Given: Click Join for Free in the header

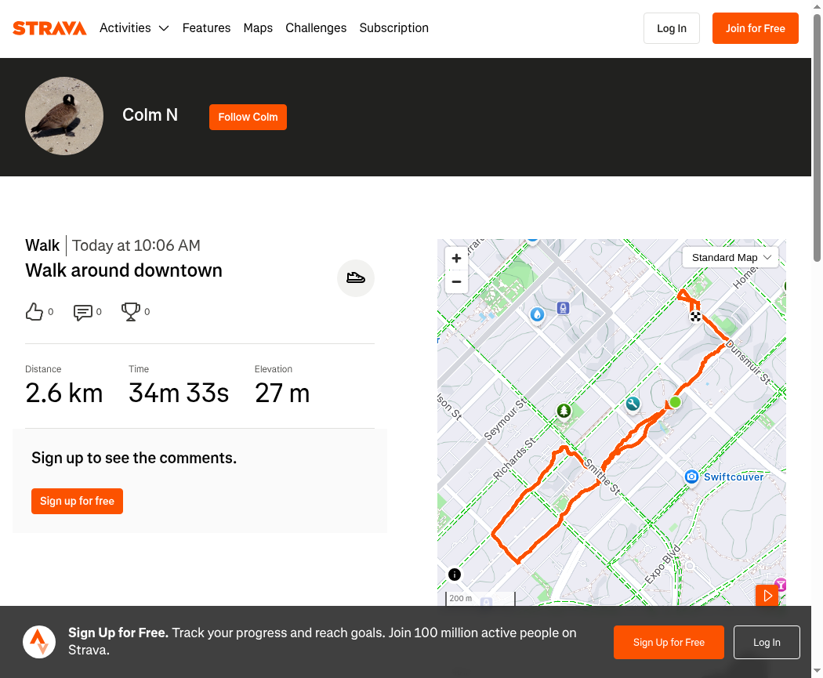Looking at the screenshot, I should click(x=756, y=28).
